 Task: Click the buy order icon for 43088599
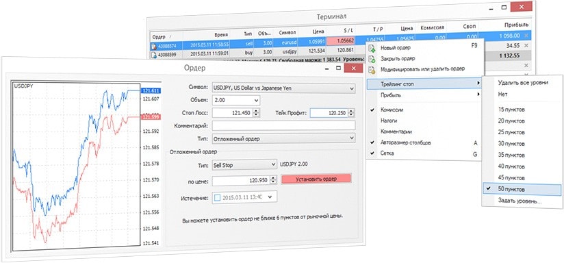pos(153,55)
